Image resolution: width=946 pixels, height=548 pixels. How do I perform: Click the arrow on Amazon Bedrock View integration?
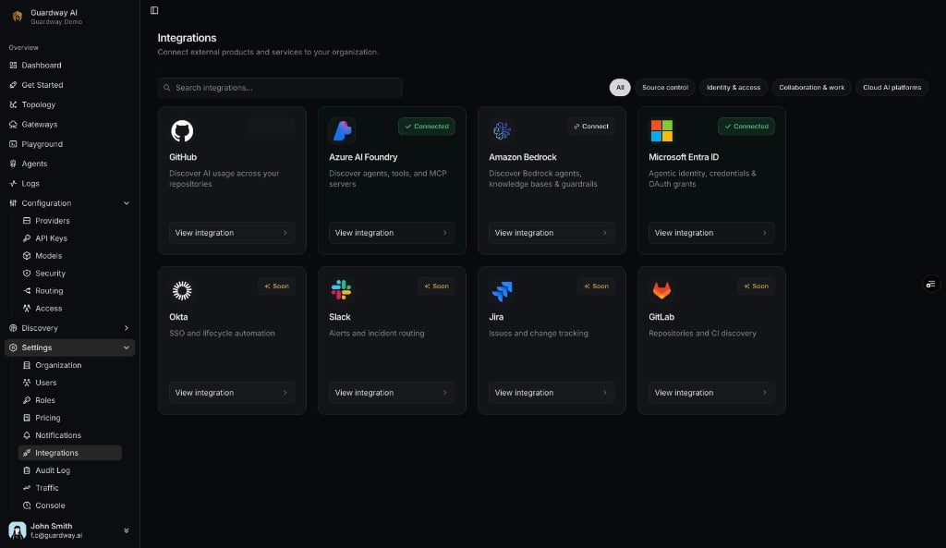pyautogui.click(x=605, y=233)
